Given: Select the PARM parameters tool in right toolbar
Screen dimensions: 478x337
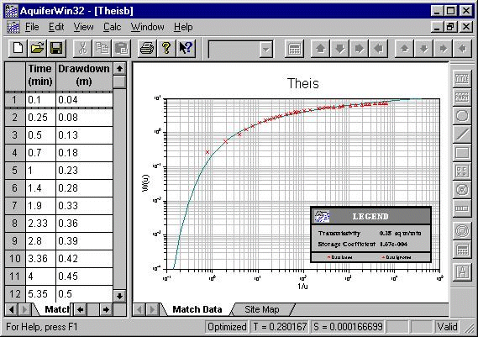Looking at the screenshot, I should [x=462, y=97].
